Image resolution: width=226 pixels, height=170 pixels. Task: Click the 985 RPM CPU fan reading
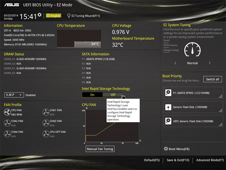17,115
